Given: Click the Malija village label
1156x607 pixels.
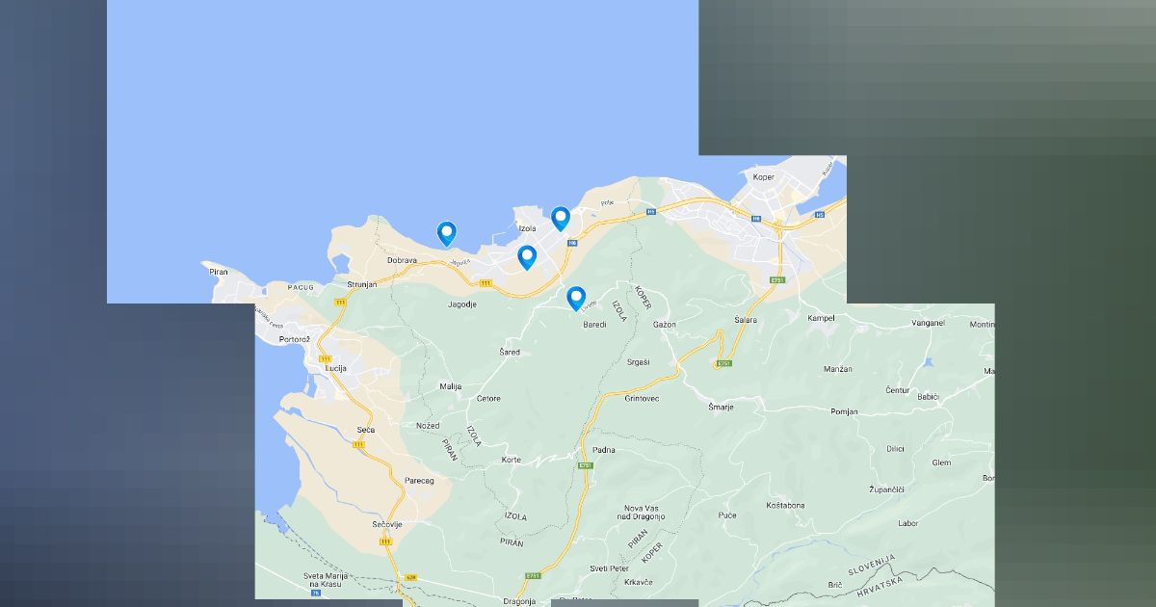Looking at the screenshot, I should point(451,386).
